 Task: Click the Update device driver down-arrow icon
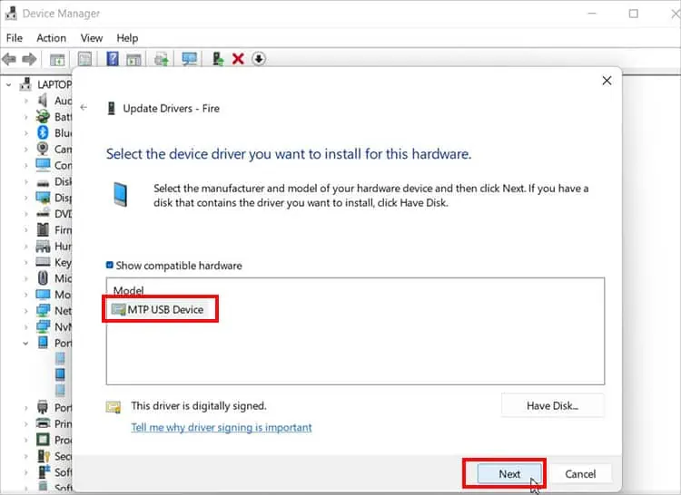pyautogui.click(x=259, y=59)
